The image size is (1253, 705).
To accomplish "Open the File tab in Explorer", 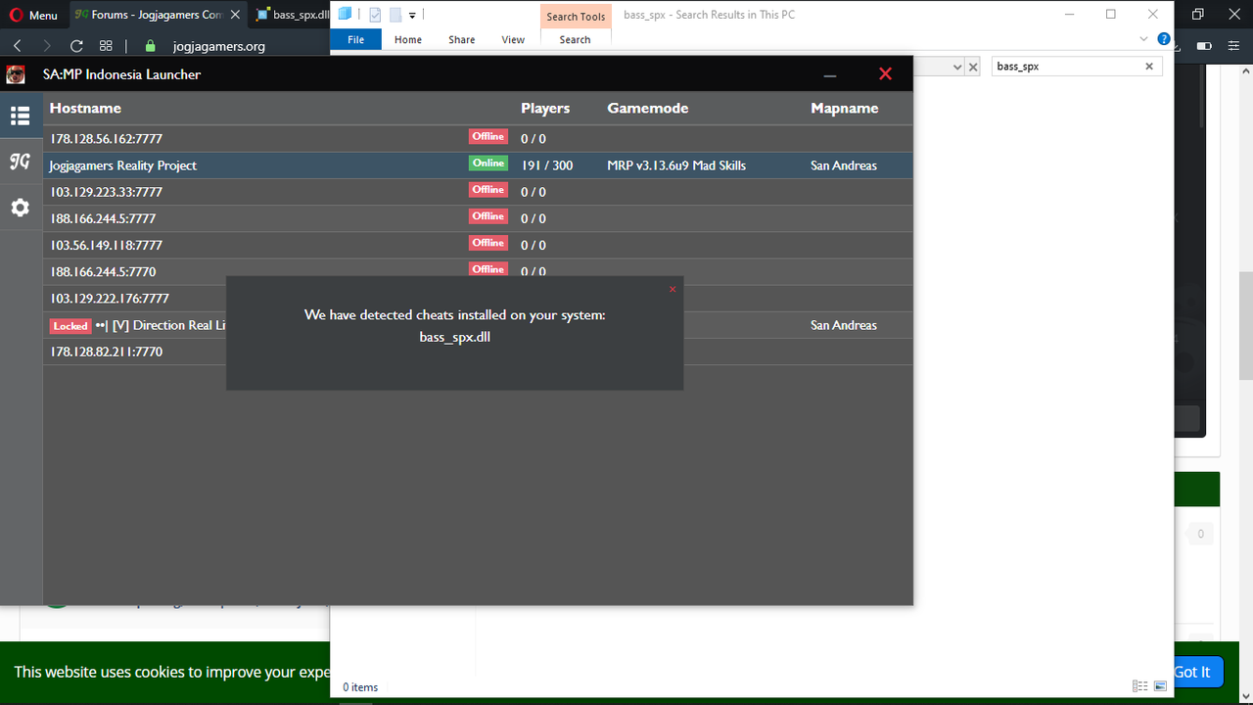I will point(356,39).
